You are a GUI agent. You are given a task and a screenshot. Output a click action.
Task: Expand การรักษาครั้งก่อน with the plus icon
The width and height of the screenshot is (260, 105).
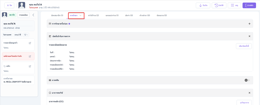point(249,24)
